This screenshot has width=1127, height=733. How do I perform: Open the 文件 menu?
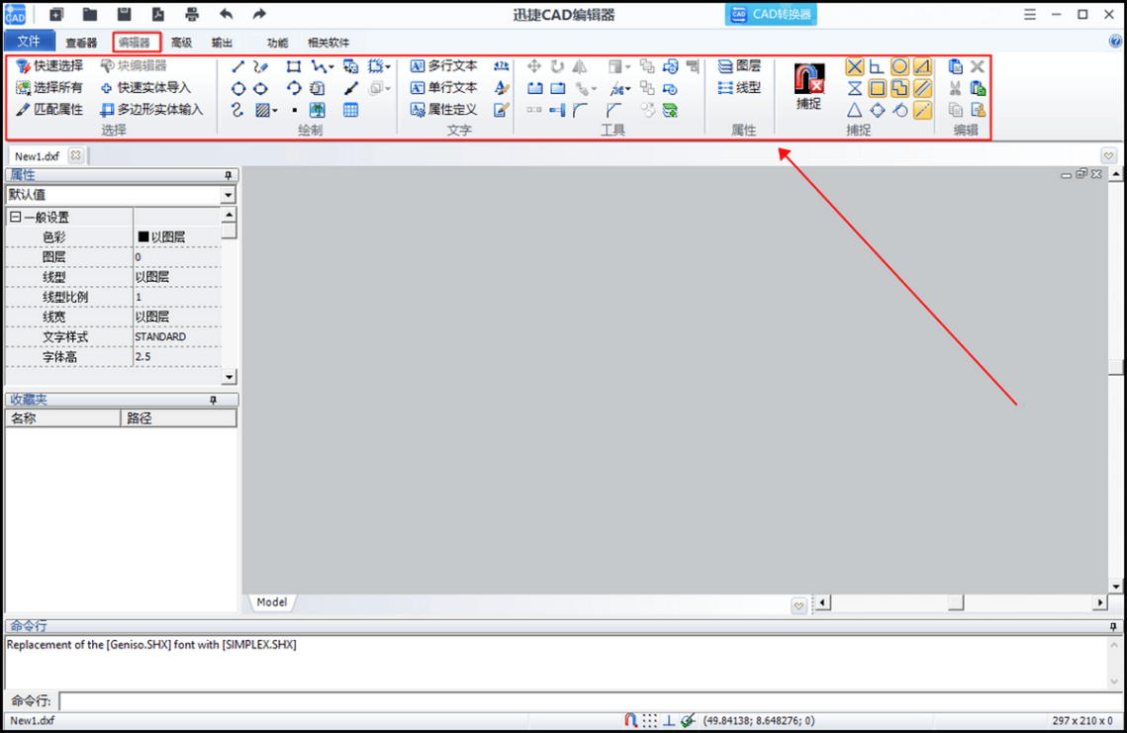(29, 42)
